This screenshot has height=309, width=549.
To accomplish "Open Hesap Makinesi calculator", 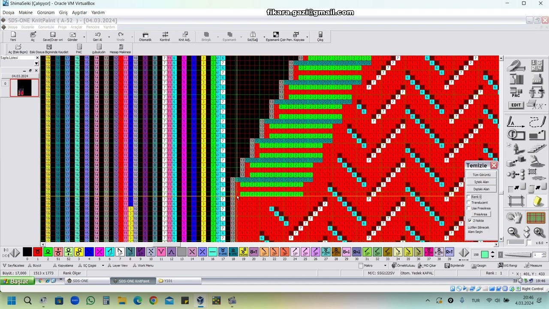I will pos(120,49).
